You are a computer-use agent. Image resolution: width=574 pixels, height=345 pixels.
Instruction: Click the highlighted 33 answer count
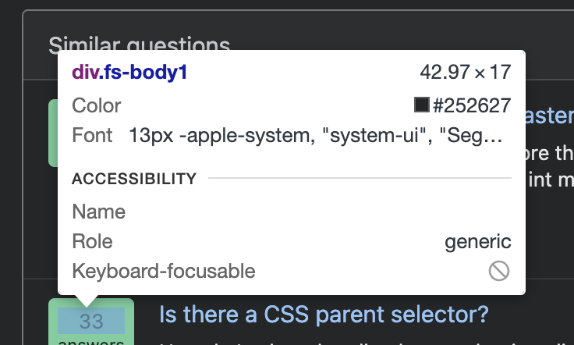pos(91,321)
